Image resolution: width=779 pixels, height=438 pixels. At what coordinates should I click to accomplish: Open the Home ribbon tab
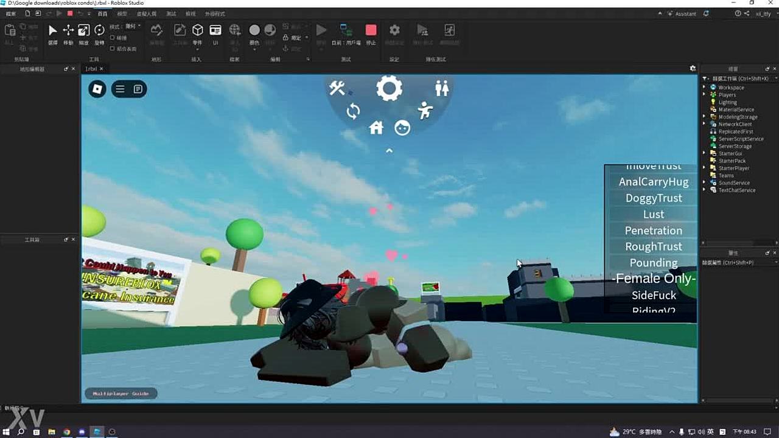point(102,13)
